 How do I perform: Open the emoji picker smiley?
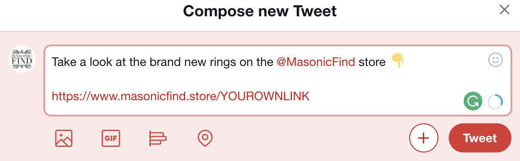pos(496,60)
